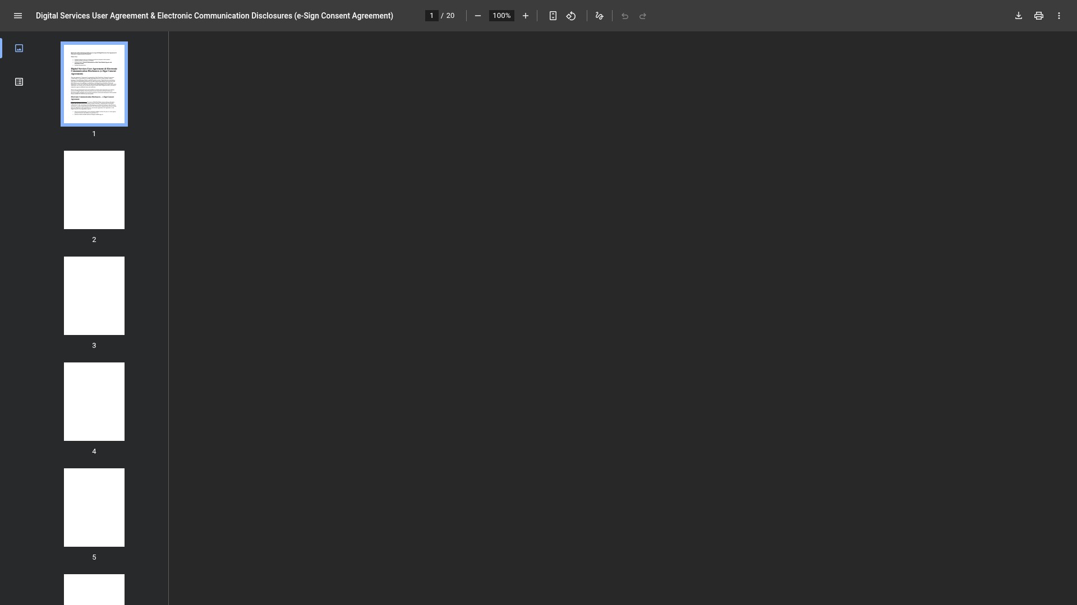Viewport: 1077px width, 605px height.
Task: Activate the draw annotation tool
Action: pyautogui.click(x=600, y=16)
